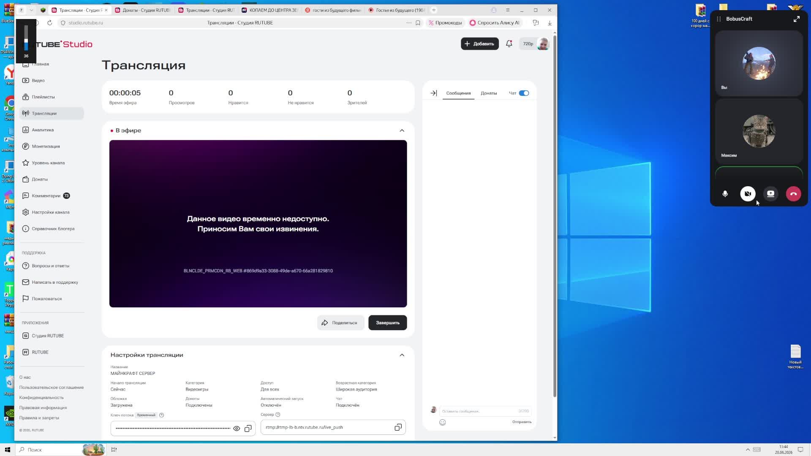Collapse the Настройки трансляции section
The image size is (811, 456).
click(402, 355)
